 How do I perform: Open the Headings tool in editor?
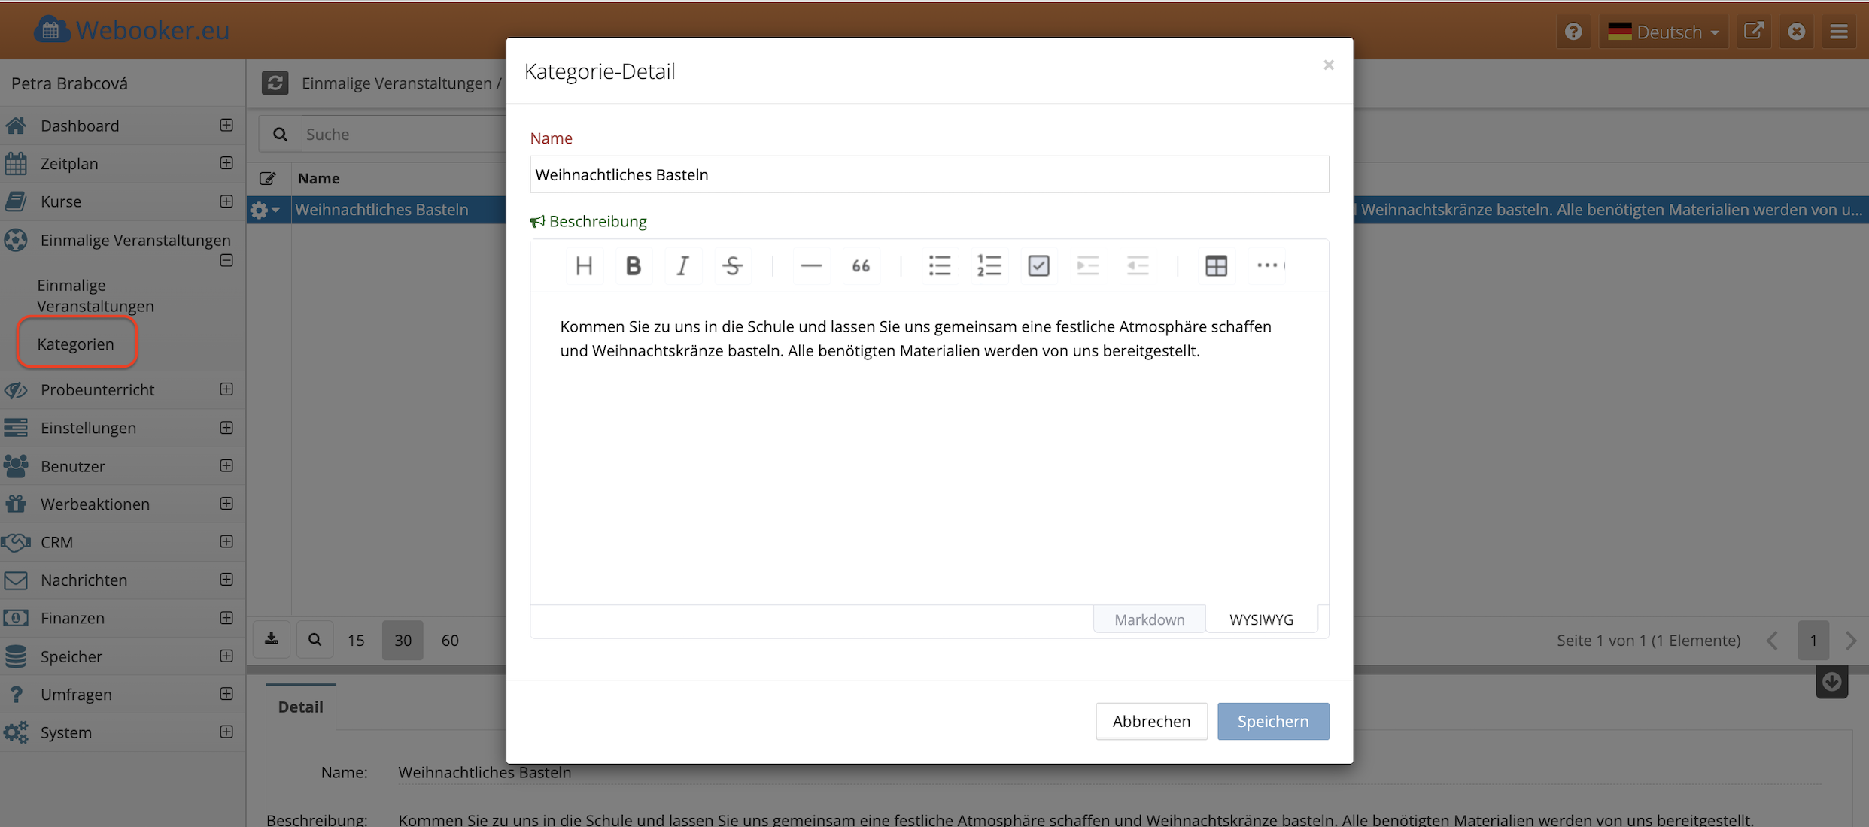point(584,265)
